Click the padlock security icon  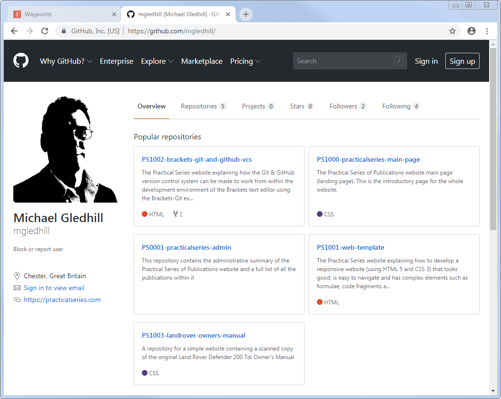64,31
